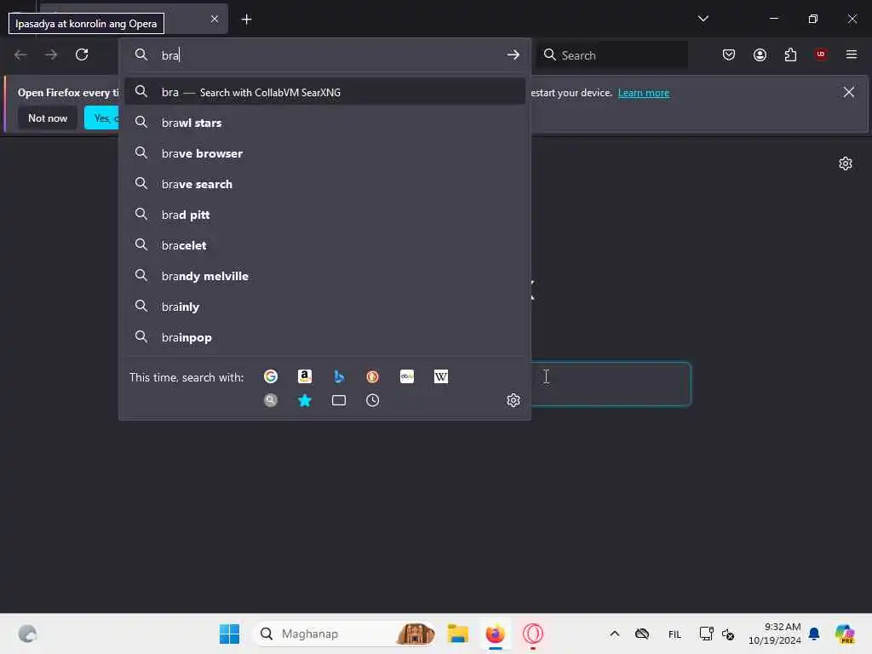Search this time with Wikipedia
Viewport: 872px width, 654px height.
point(441,376)
